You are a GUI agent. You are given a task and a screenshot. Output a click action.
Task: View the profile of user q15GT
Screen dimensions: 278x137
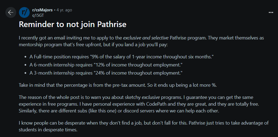tap(38, 15)
